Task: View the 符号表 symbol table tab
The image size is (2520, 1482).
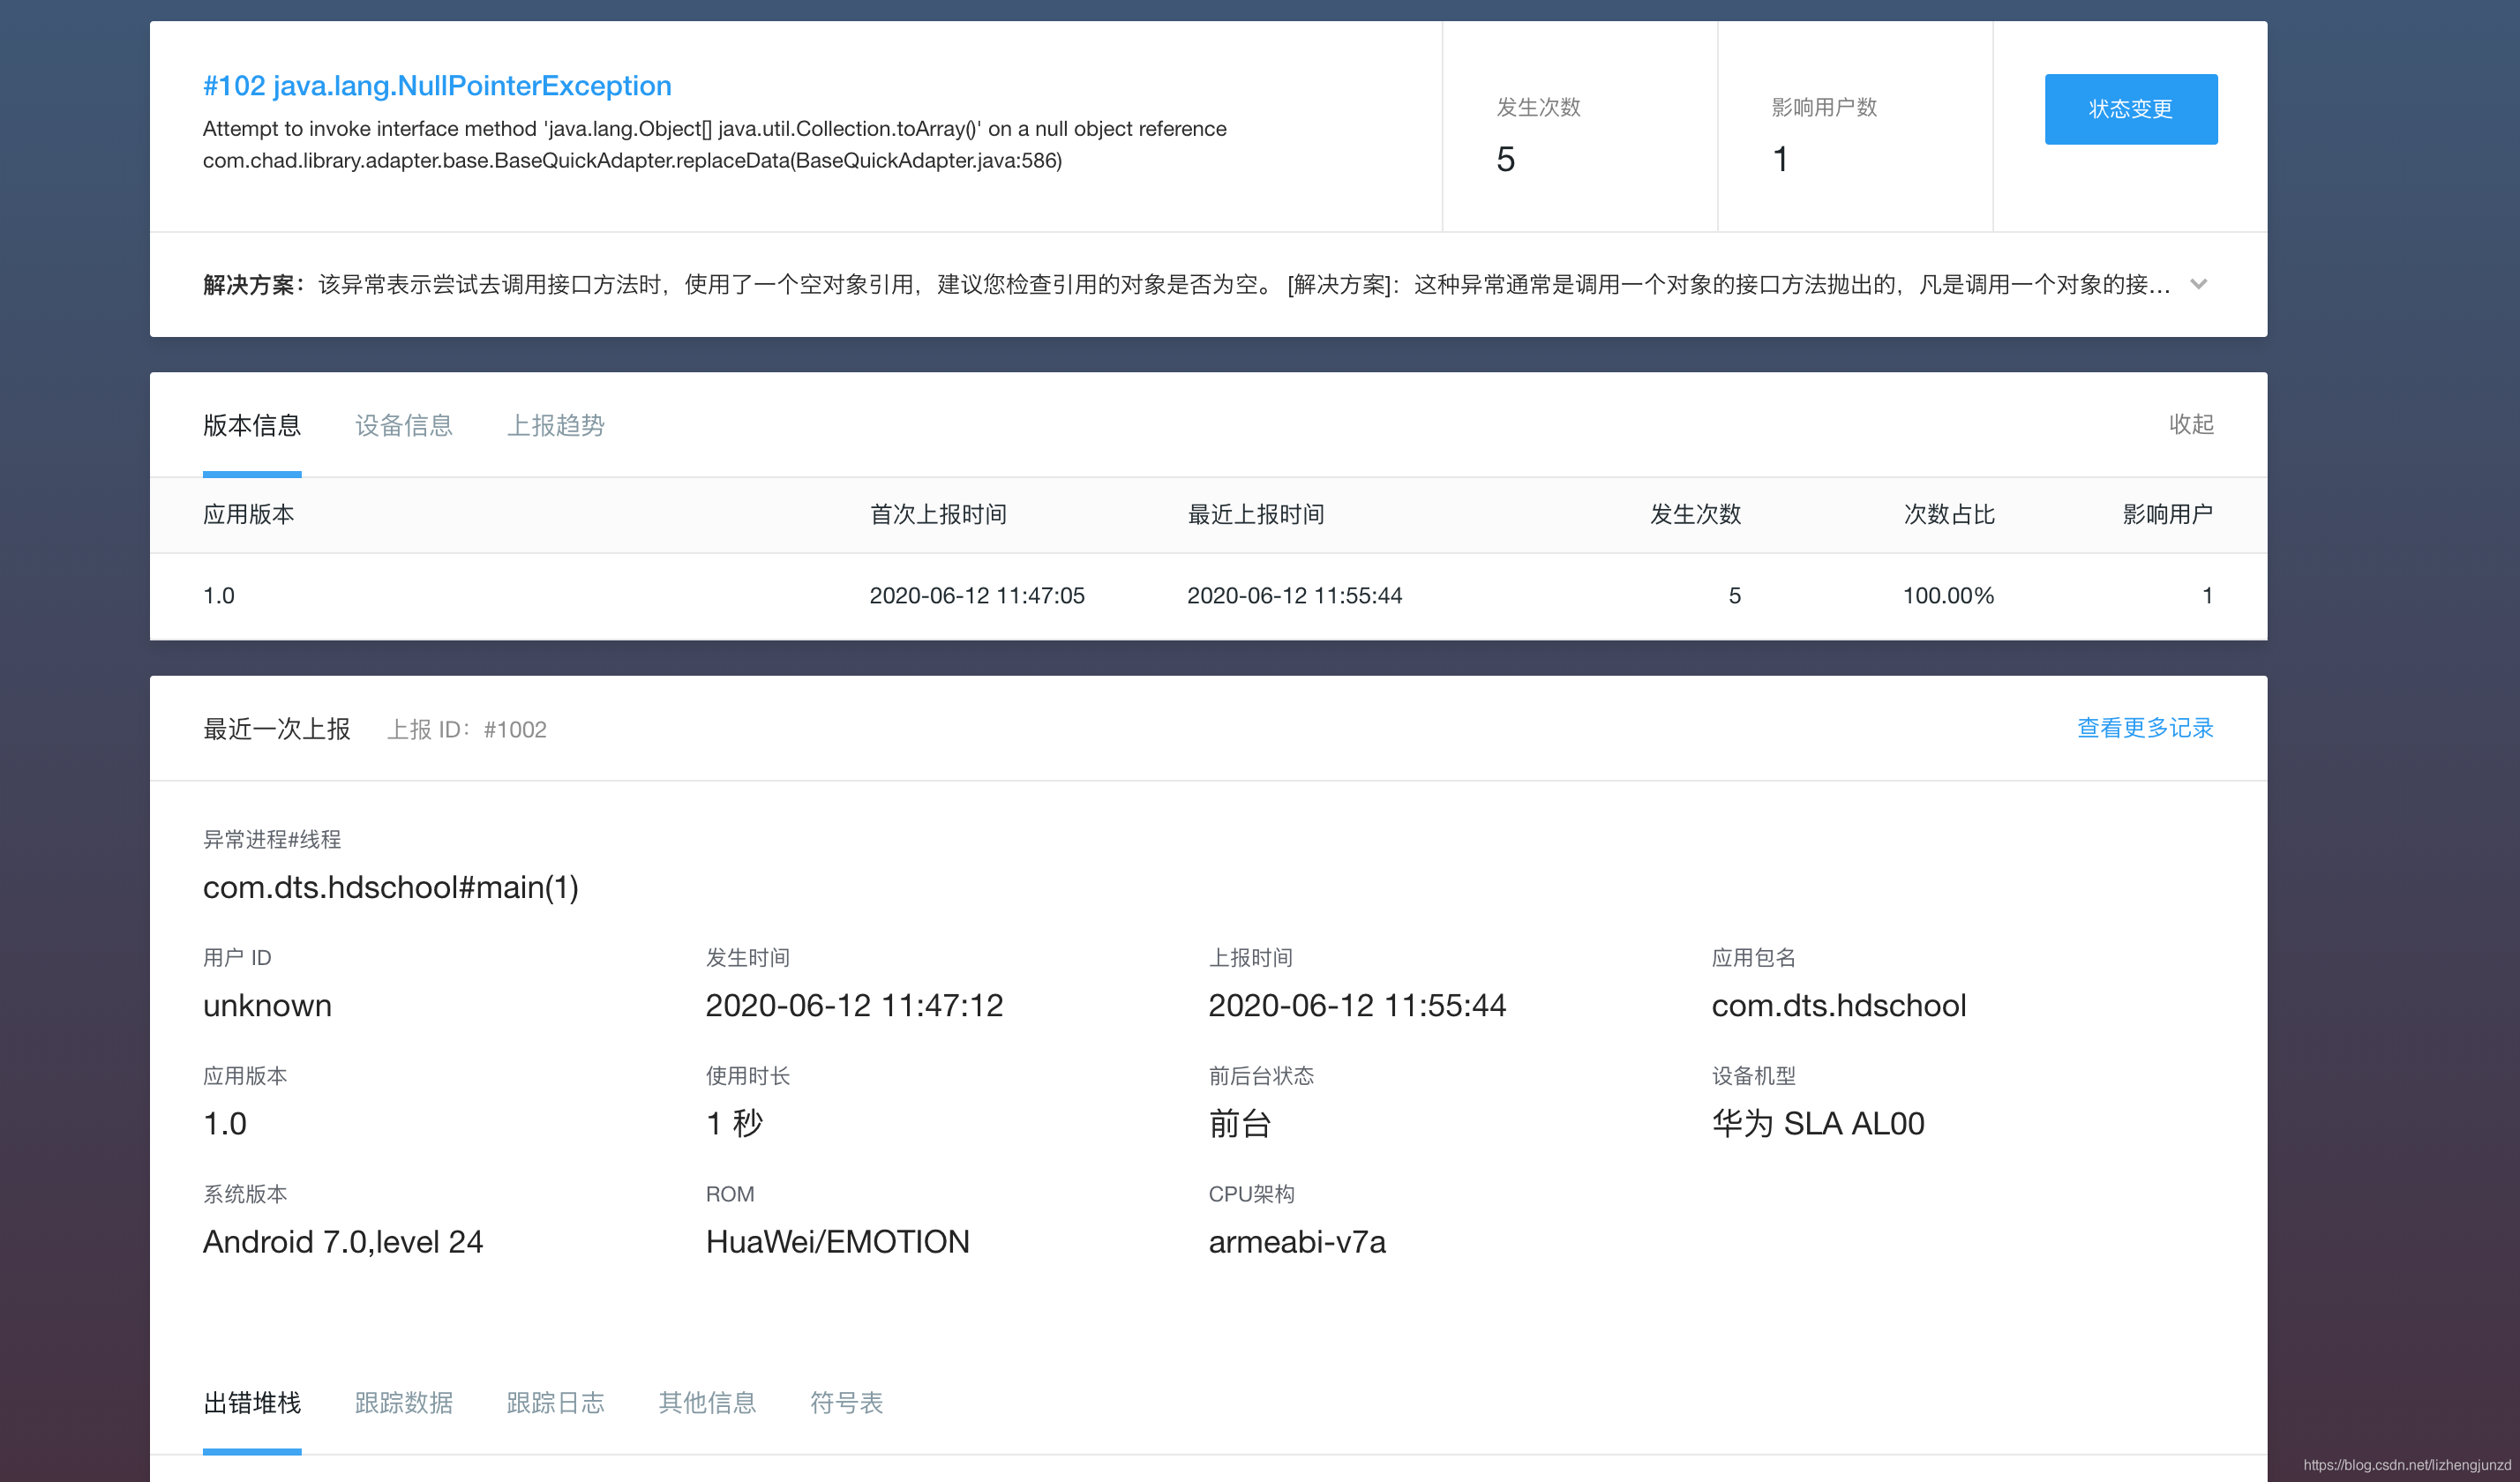Action: point(846,1403)
